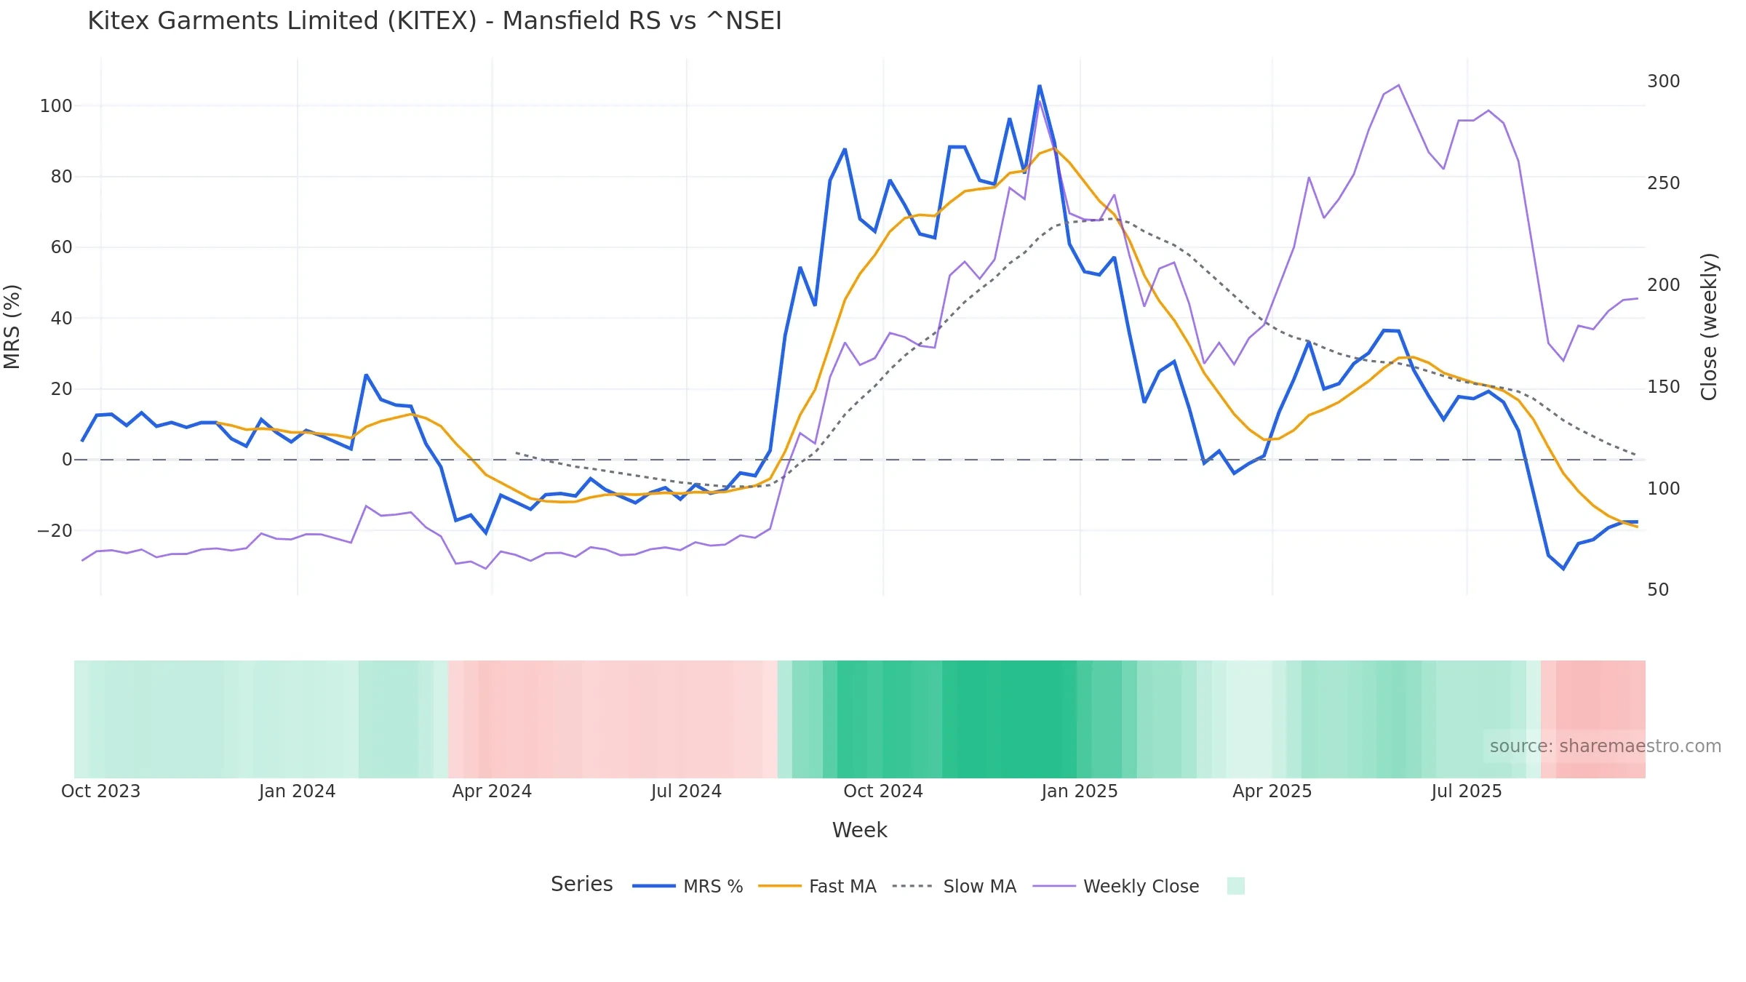This screenshot has height=982, width=1746.
Task: Click the Weekly Close peak near June 2025
Action: point(1398,85)
